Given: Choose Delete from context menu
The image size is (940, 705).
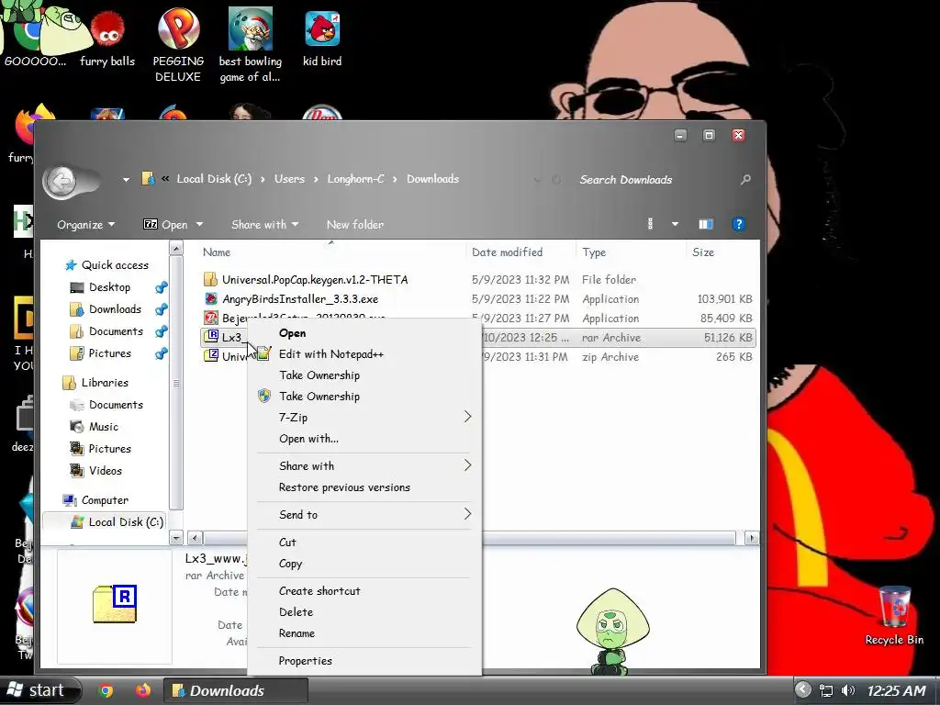Looking at the screenshot, I should pos(364,612).
